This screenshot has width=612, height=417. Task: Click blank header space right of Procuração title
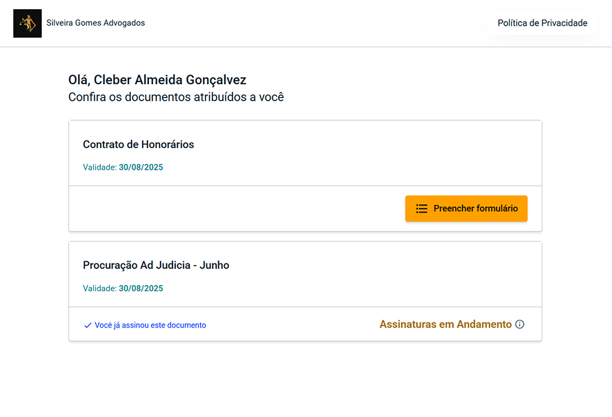(x=382, y=265)
